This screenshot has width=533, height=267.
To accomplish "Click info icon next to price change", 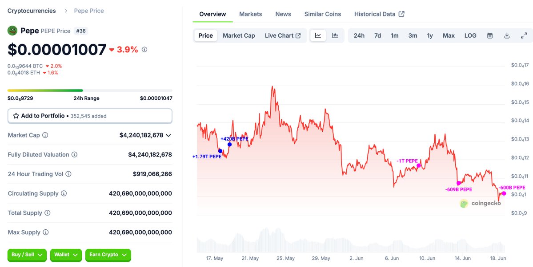I will tap(144, 50).
